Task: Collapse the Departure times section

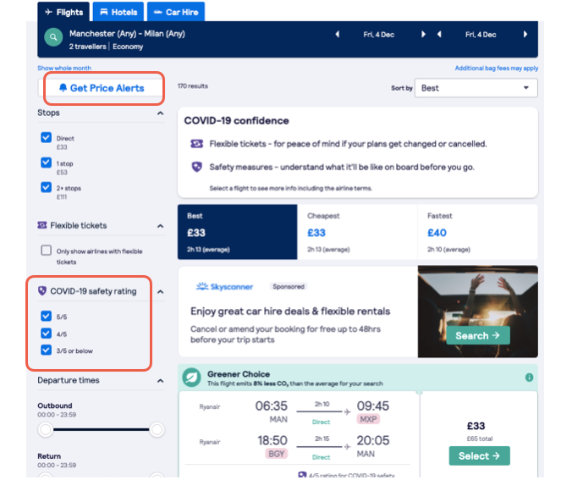Action: tap(160, 381)
